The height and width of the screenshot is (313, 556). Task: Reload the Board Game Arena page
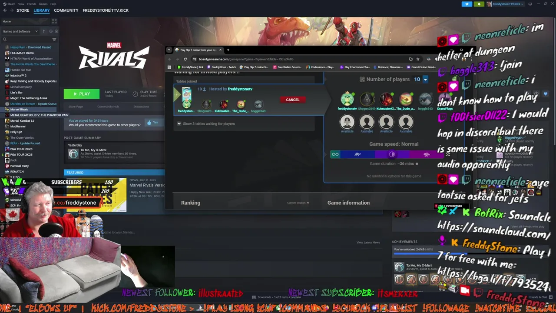click(x=185, y=59)
